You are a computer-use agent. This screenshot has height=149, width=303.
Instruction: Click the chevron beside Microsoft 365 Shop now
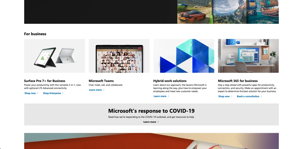[231, 96]
